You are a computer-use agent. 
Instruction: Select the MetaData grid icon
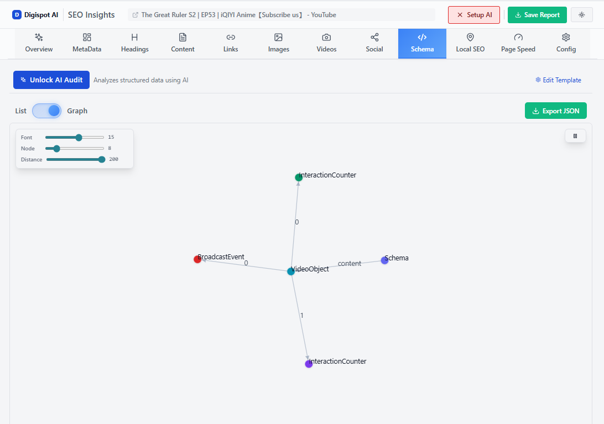[87, 38]
